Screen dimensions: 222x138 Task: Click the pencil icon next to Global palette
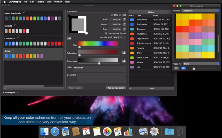[13, 50]
